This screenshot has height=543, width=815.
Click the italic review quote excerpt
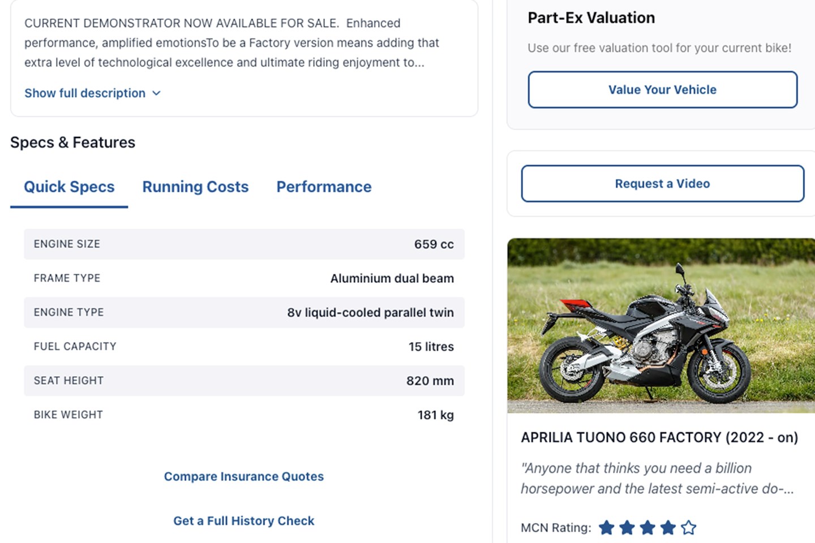coord(657,479)
